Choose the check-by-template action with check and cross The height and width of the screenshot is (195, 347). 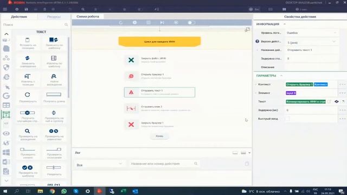pyautogui.click(x=28, y=171)
